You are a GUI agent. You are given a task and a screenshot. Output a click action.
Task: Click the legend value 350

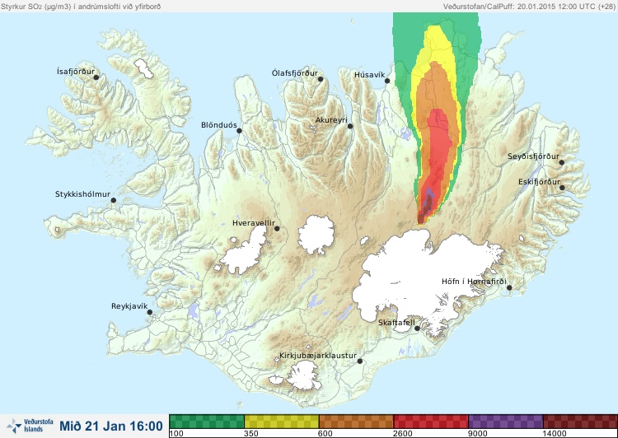[251, 434]
